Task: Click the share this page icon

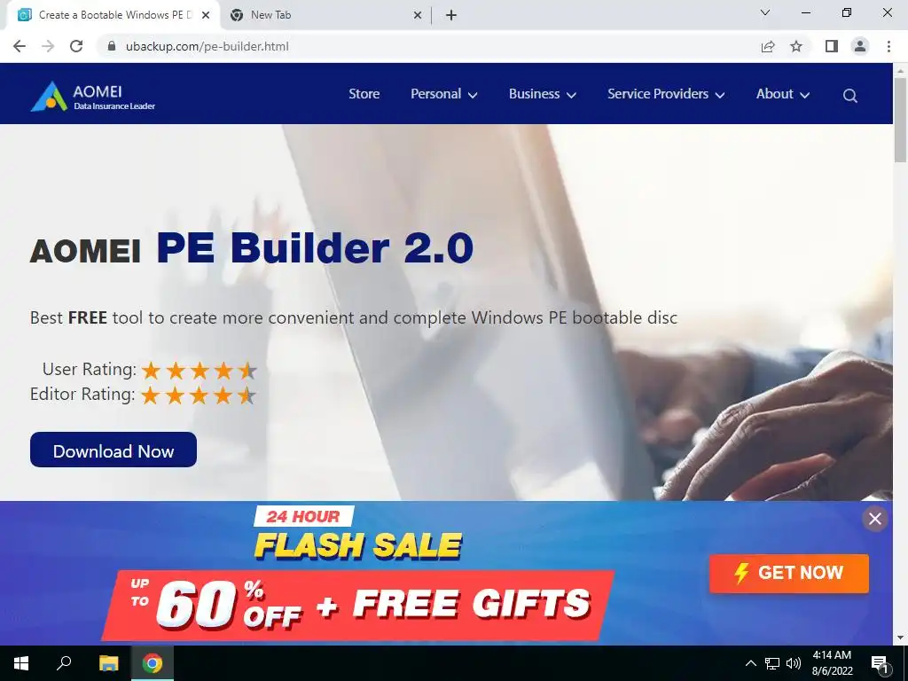Action: [x=768, y=46]
